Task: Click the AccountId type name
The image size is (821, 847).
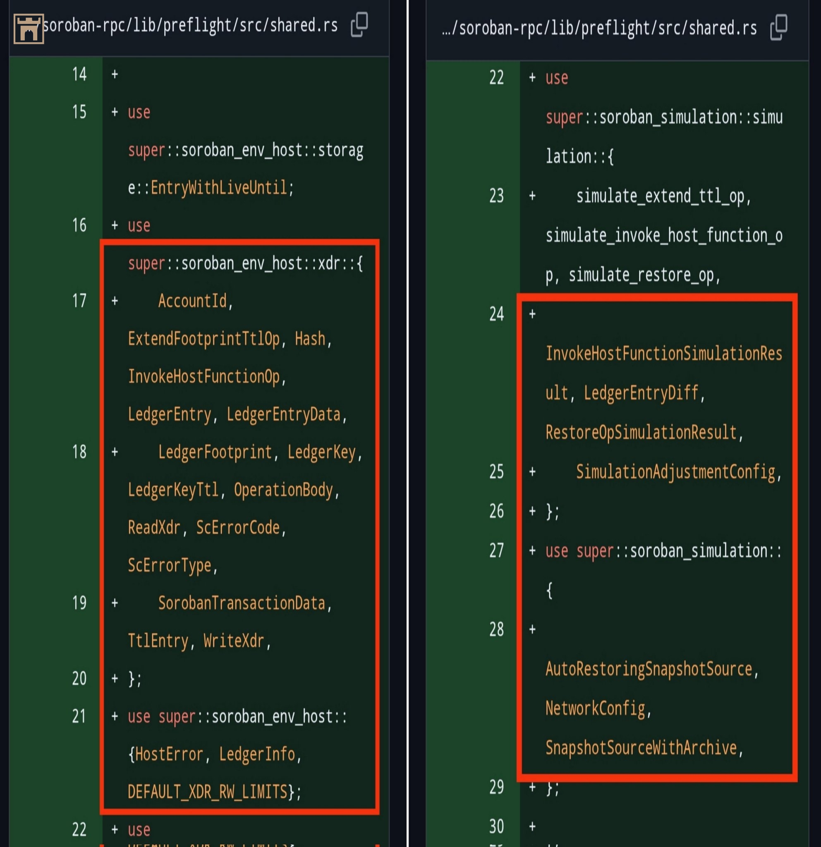Action: point(192,301)
